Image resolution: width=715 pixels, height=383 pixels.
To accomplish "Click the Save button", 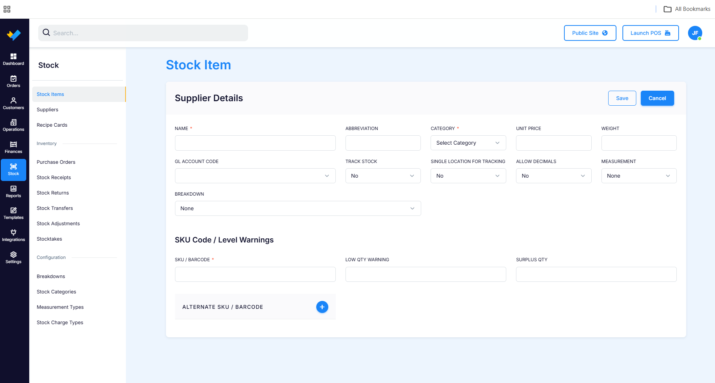I will point(622,98).
